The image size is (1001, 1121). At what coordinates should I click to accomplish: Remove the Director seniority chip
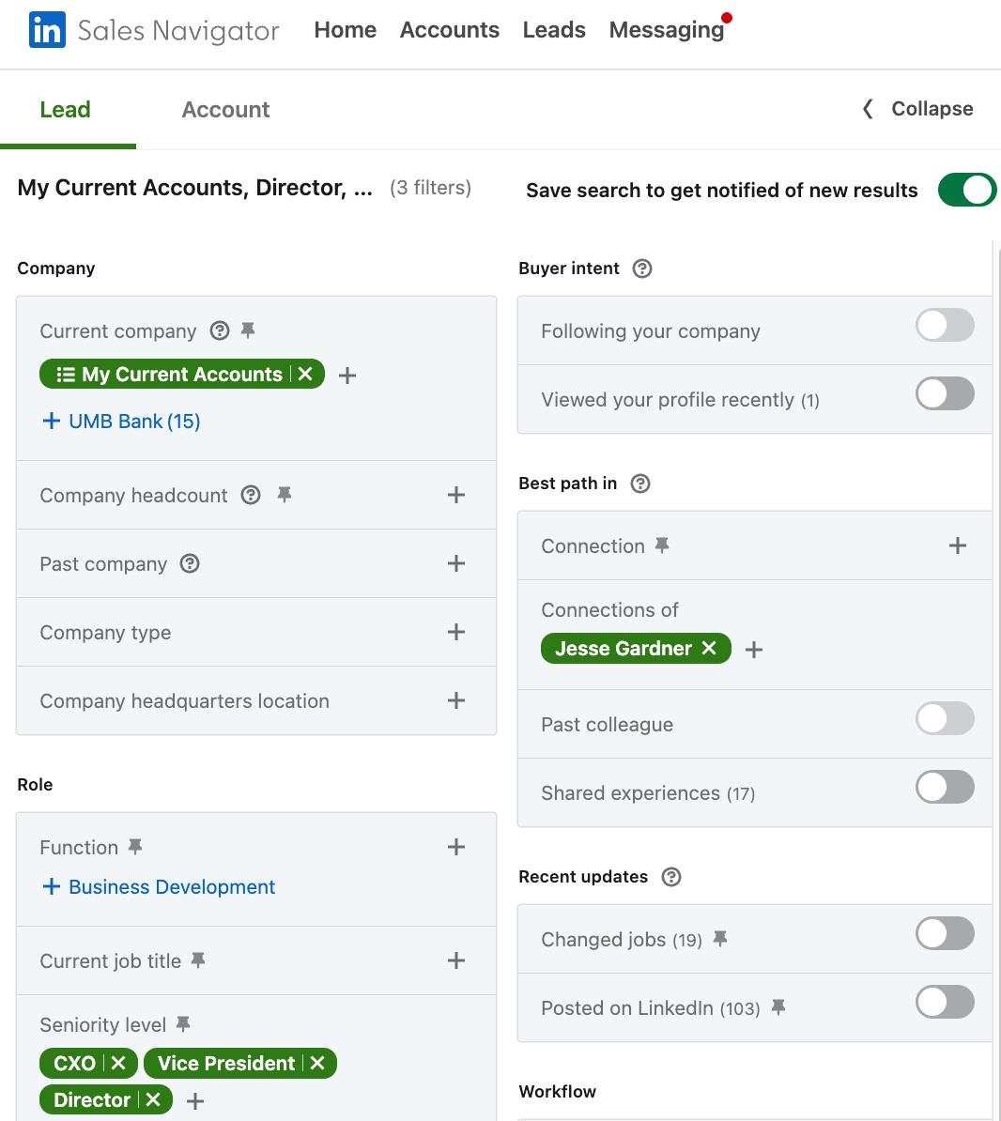pos(153,1099)
